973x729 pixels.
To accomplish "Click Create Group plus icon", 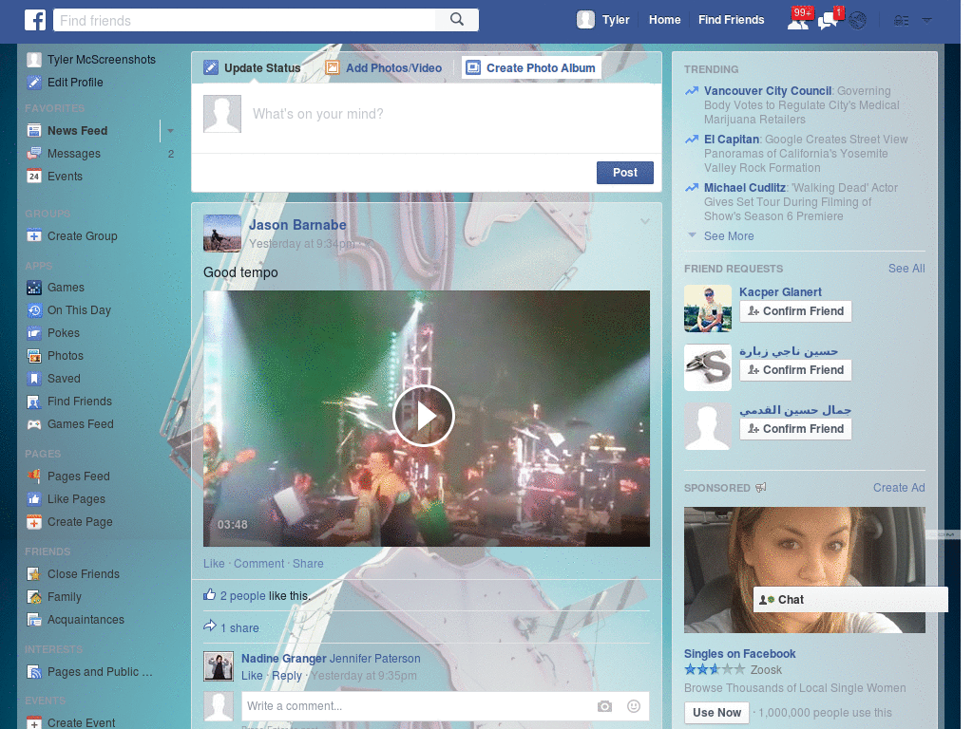I will click(34, 236).
